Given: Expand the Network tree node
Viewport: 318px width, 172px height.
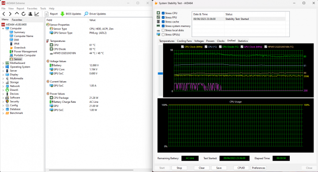Looking at the screenshot, I should [3, 86].
